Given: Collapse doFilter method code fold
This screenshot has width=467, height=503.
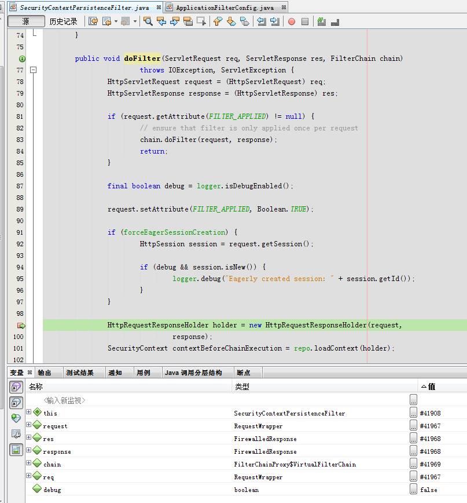Looking at the screenshot, I should click(x=34, y=70).
